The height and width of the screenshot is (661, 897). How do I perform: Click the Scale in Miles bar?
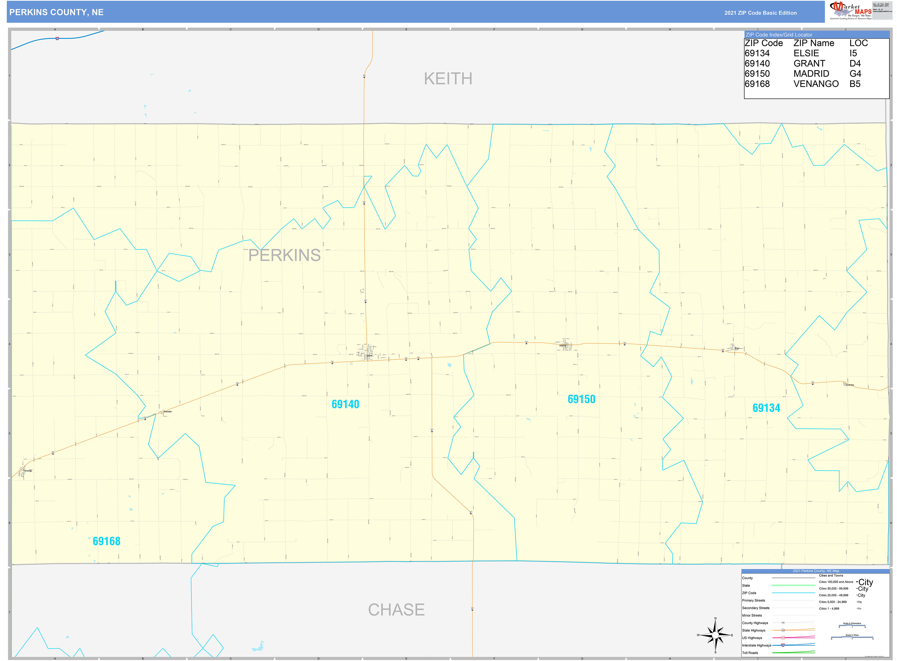(x=852, y=638)
